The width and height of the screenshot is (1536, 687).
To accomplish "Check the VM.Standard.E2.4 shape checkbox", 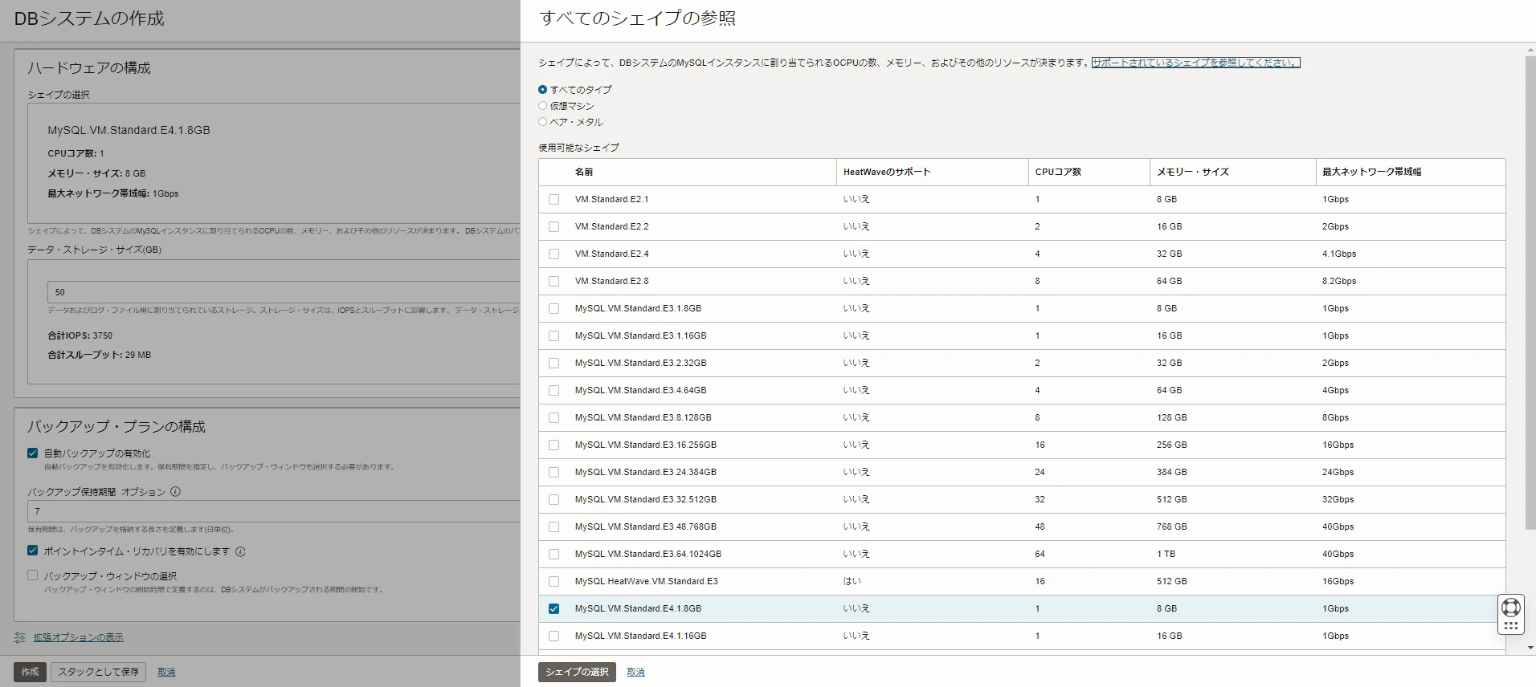I will [x=554, y=254].
